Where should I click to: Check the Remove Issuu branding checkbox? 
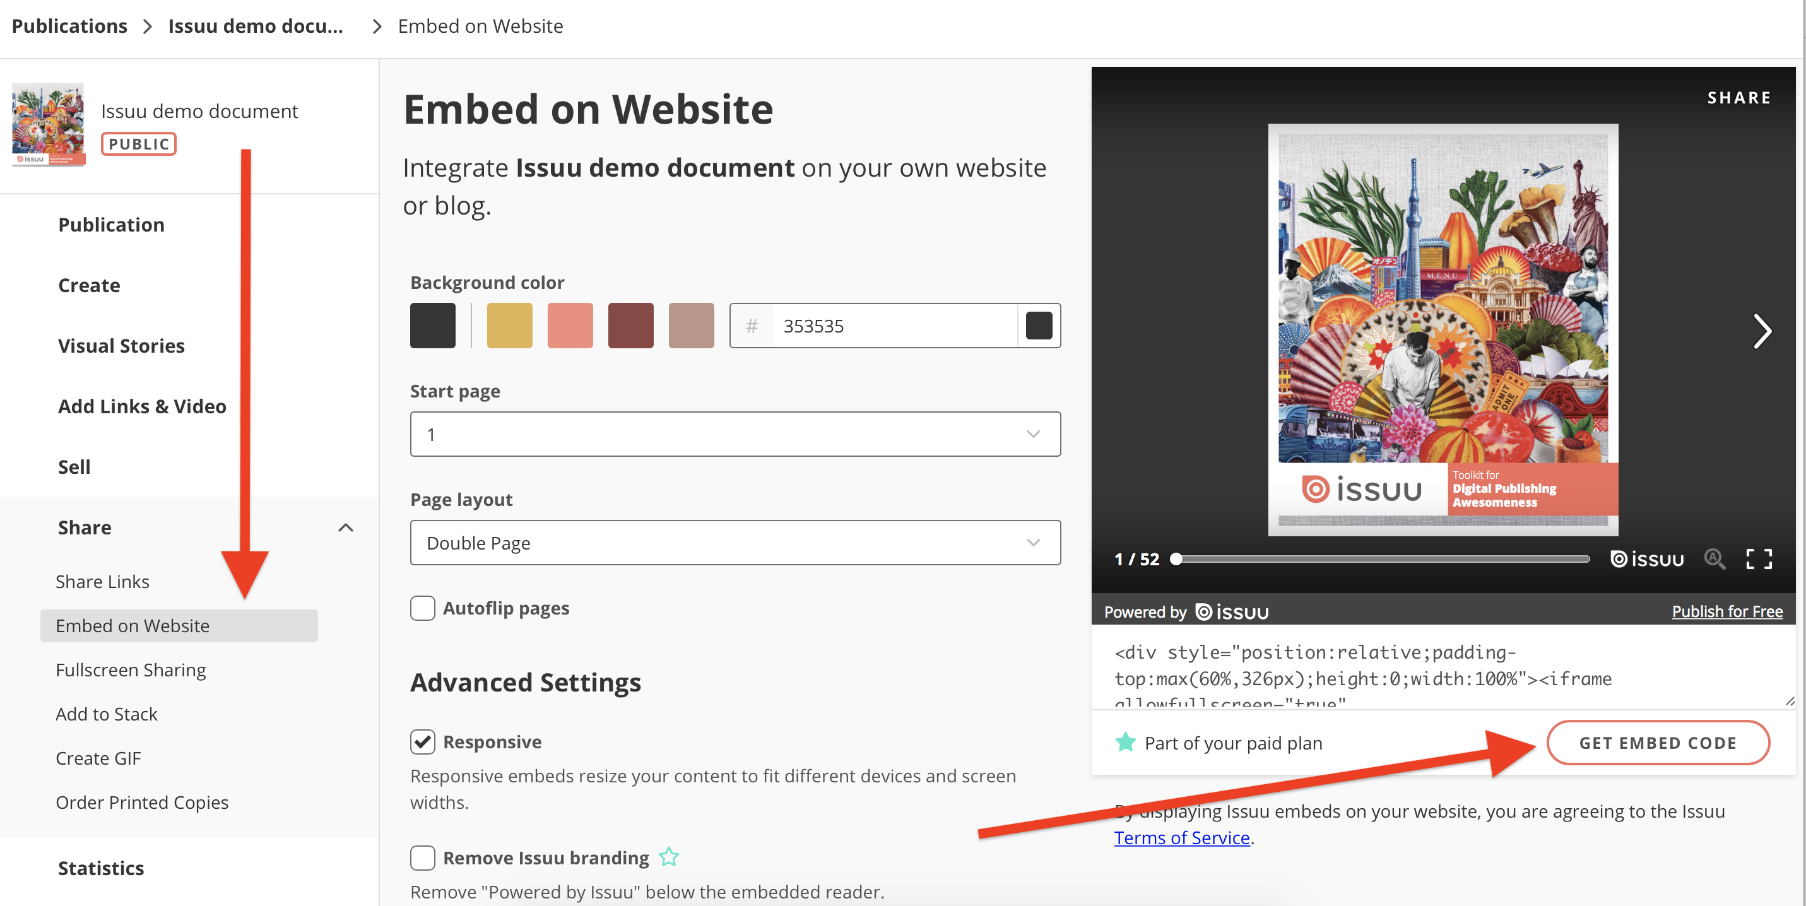pyautogui.click(x=423, y=857)
